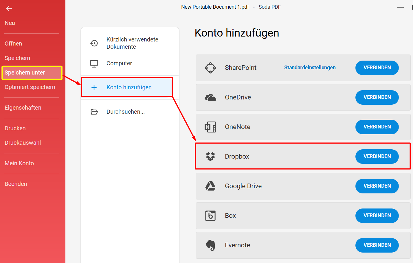Click the Box label text

(x=230, y=216)
